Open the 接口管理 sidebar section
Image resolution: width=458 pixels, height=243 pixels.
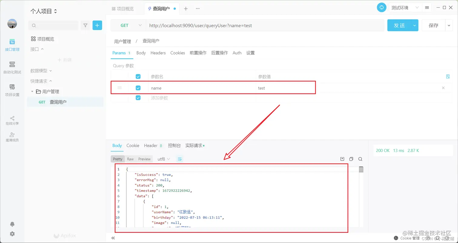[x=12, y=45]
